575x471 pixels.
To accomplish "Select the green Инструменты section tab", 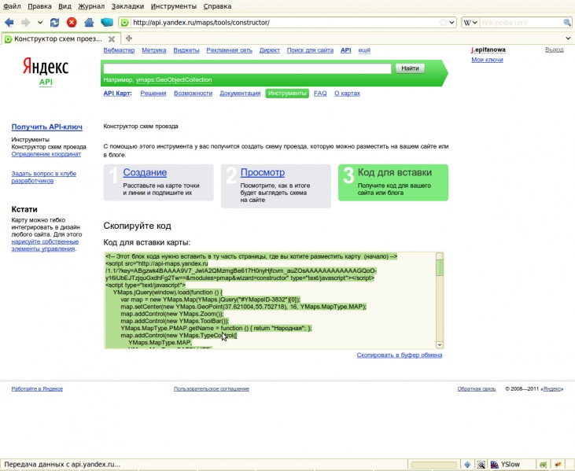I will [x=287, y=93].
